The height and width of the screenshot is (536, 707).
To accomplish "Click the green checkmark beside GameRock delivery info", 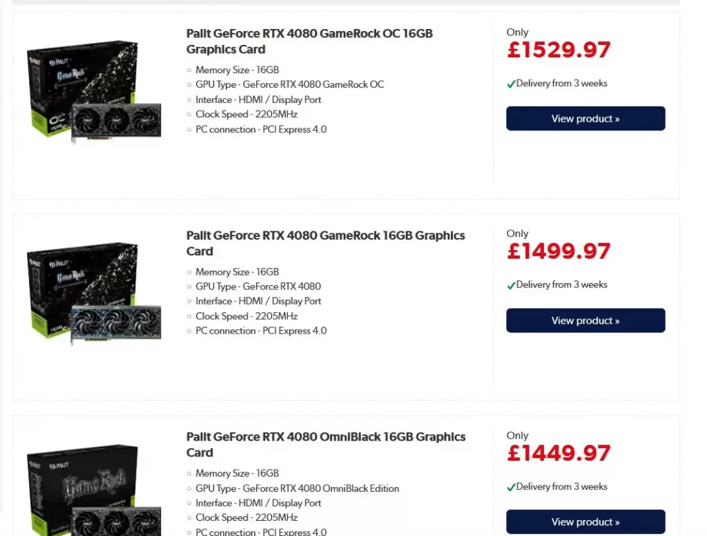I will click(511, 285).
